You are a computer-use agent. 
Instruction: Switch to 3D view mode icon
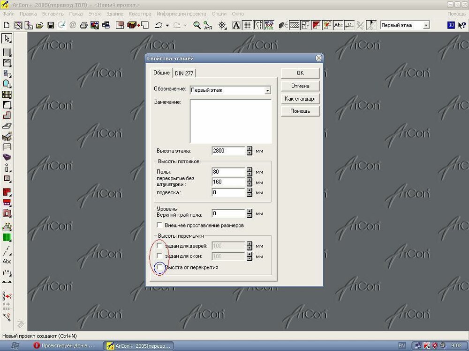[451, 25]
